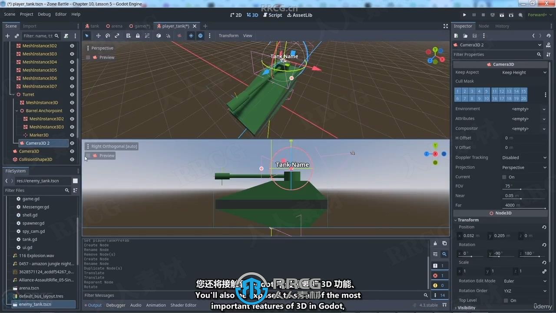This screenshot has width=556, height=313.
Task: Hide the Marker3D node
Action: (72, 135)
